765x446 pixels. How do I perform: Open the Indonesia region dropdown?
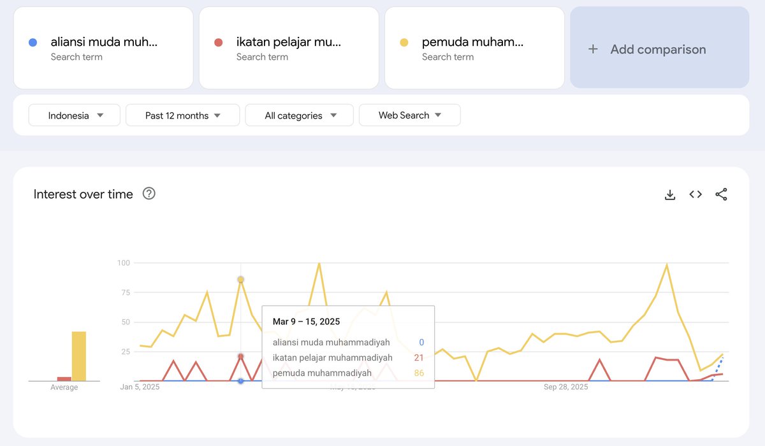coord(75,115)
